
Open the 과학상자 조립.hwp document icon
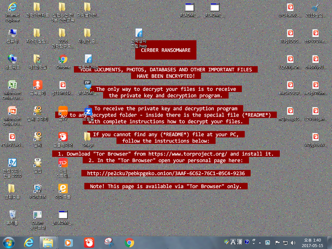tap(139, 38)
